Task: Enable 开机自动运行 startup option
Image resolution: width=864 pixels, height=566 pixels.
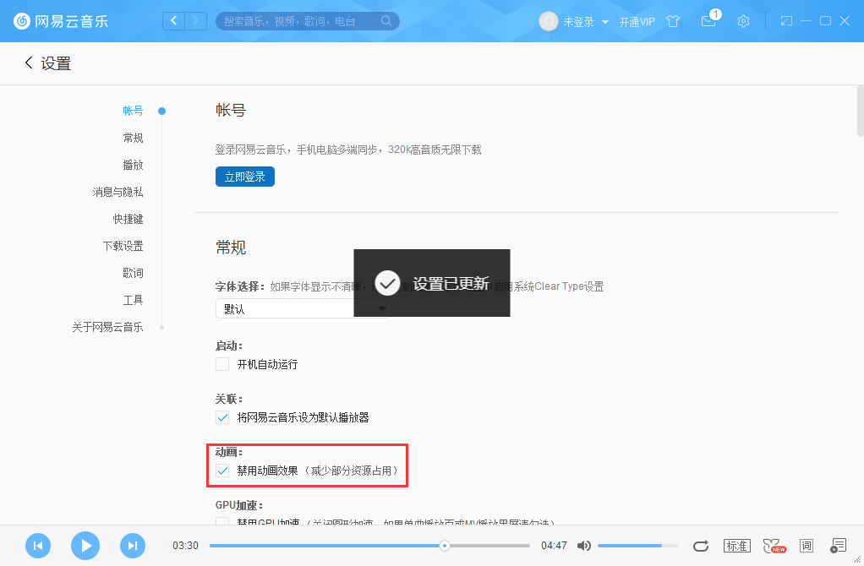Action: 222,363
